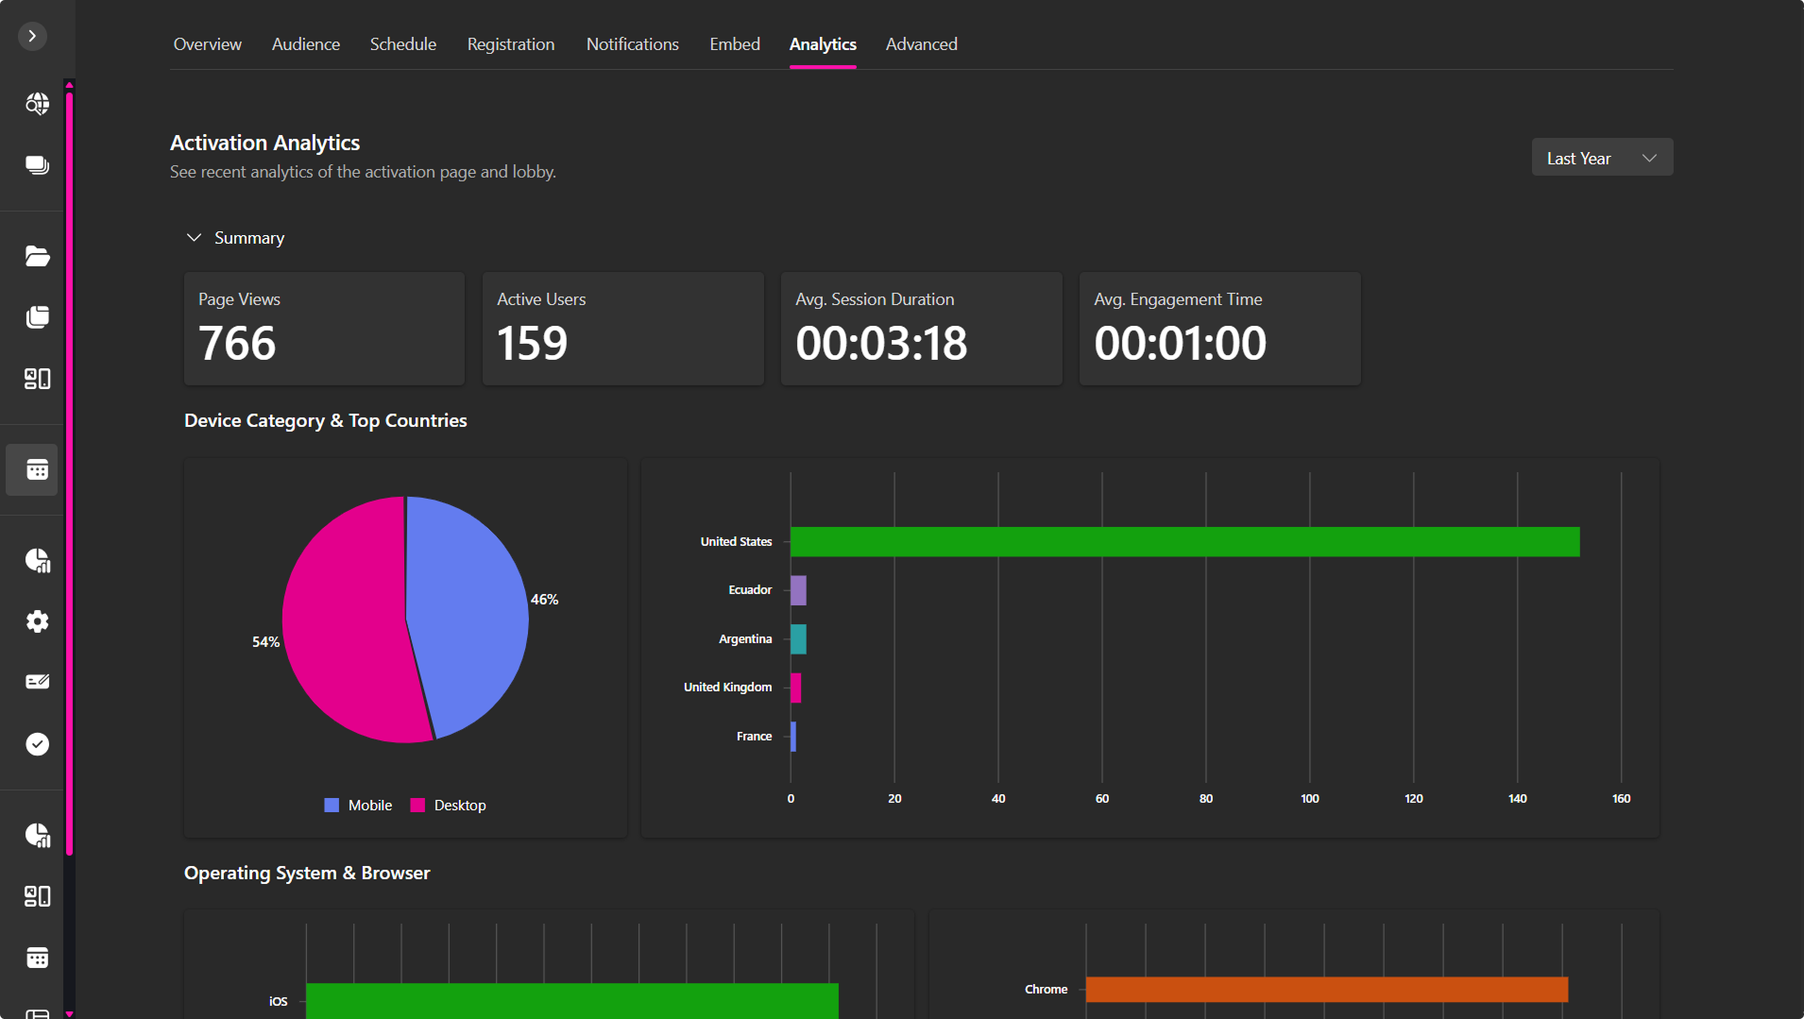The image size is (1804, 1019).
Task: Toggle Desktop series in pie legend
Action: click(x=449, y=806)
